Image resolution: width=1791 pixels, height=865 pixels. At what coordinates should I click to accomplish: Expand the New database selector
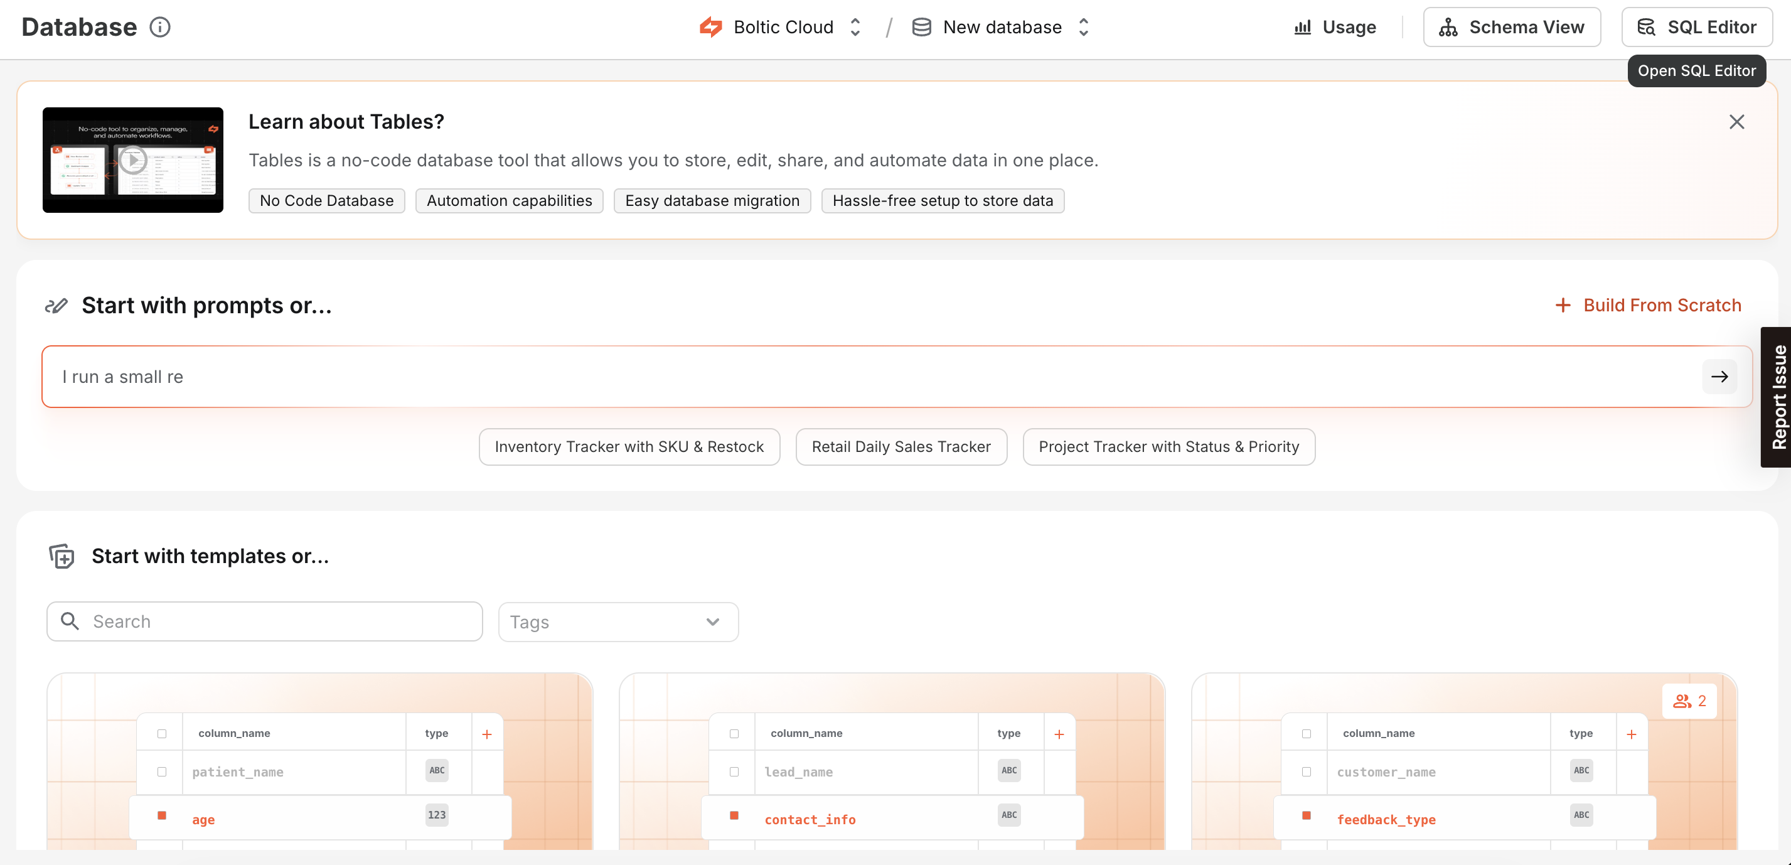[1083, 26]
